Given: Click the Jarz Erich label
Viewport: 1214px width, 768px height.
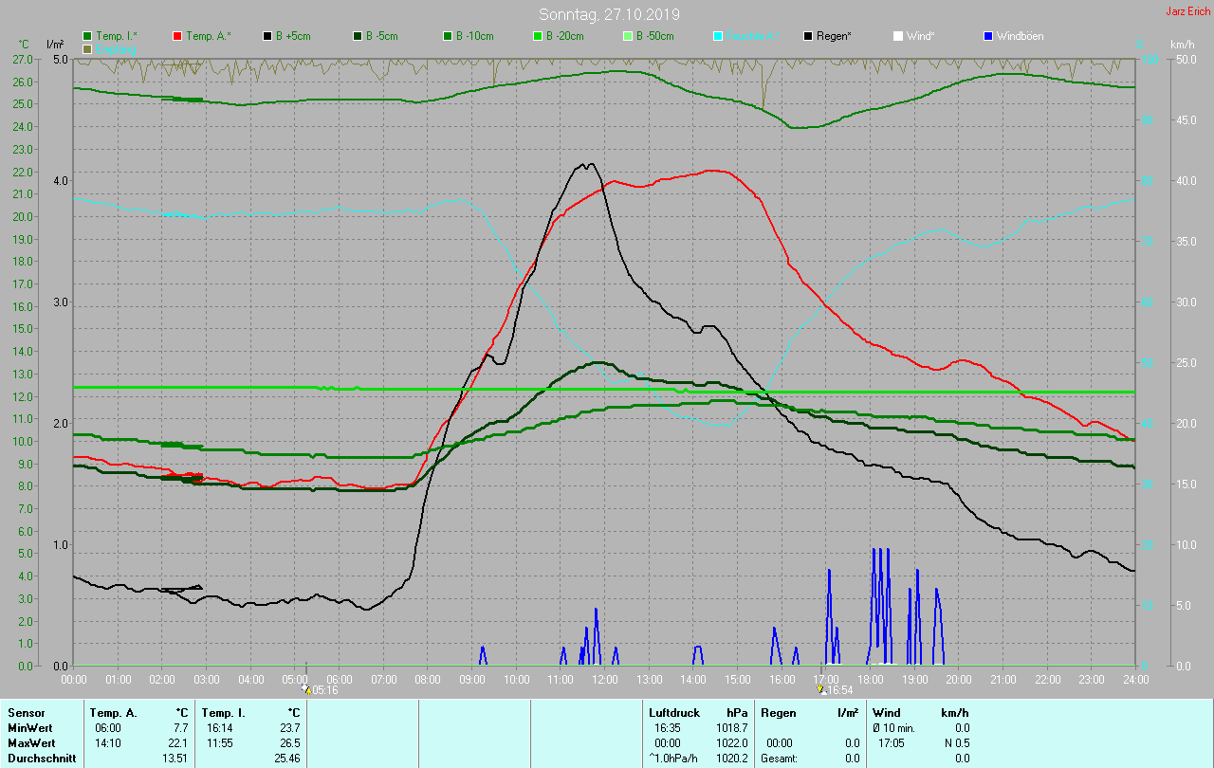Looking at the screenshot, I should (1187, 11).
